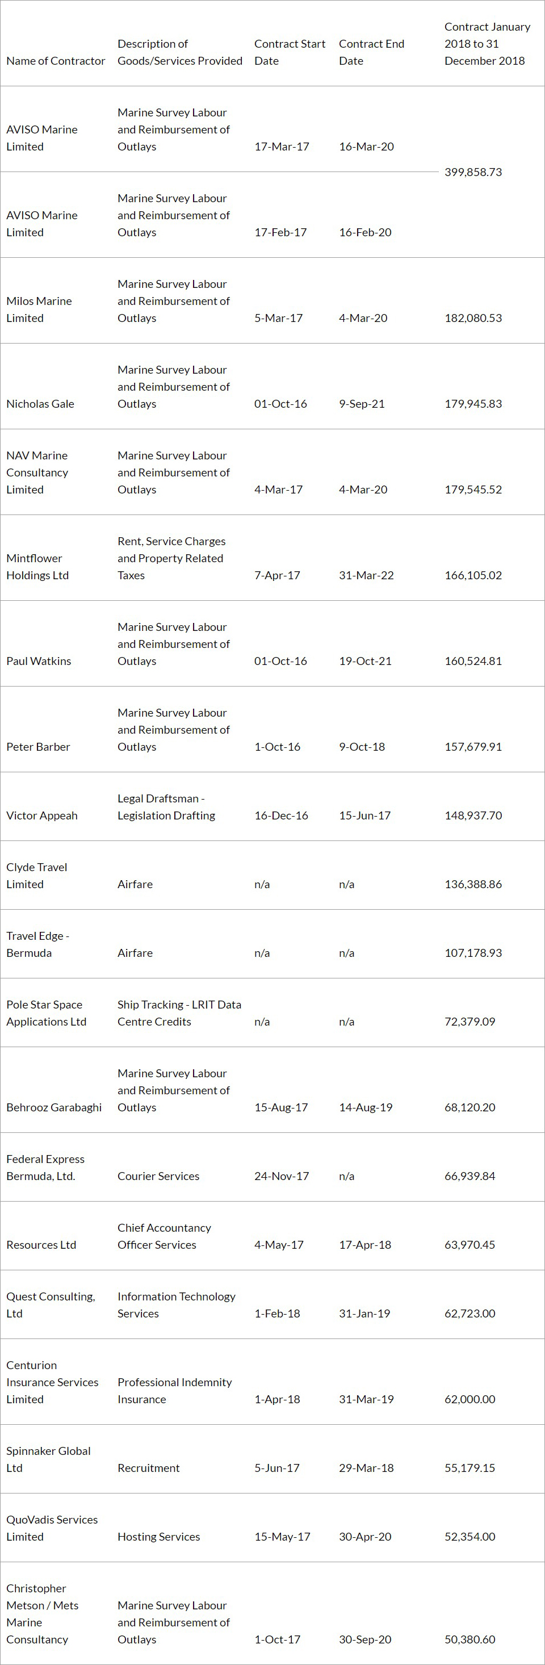Select the Pole Star Space Applications Ltd cell
The height and width of the screenshot is (1665, 545).
(46, 1013)
